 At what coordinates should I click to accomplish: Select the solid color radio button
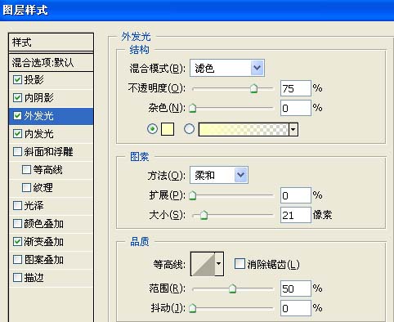click(152, 128)
